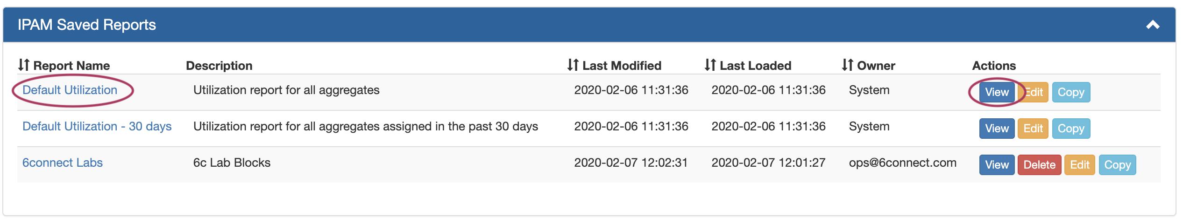This screenshot has width=1183, height=224.
Task: View the Default Utilization - 30 days report
Action: [997, 129]
